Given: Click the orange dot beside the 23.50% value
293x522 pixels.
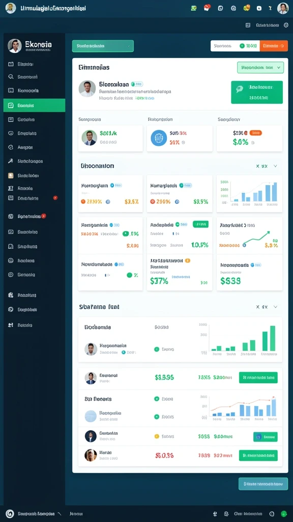Looking at the screenshot, I should (x=83, y=201).
